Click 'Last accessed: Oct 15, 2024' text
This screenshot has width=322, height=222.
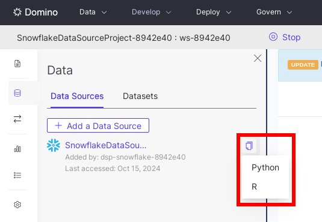click(x=113, y=169)
